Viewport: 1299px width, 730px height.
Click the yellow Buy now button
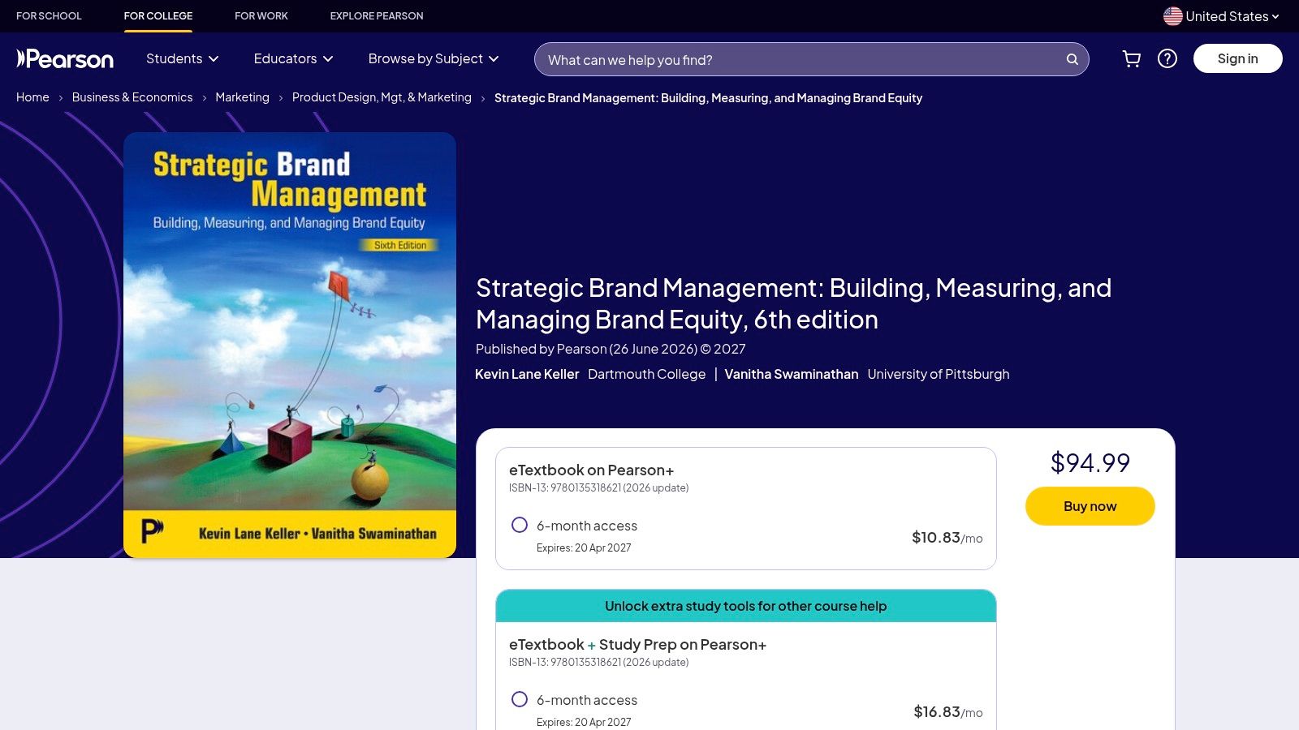[x=1090, y=506]
